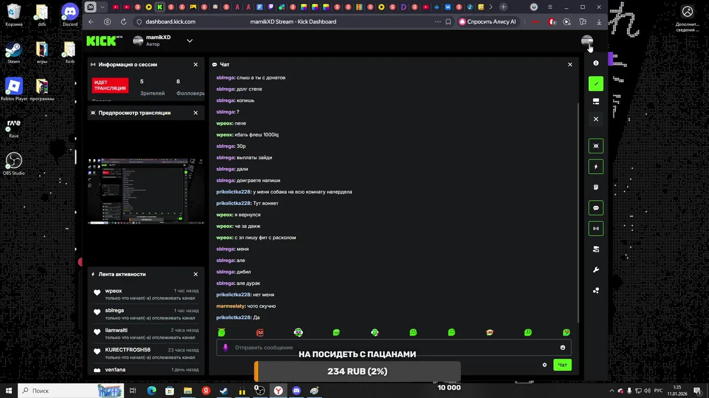This screenshot has width=709, height=398.
Task: Show hidden tray icons chevron
Action: tap(612, 391)
